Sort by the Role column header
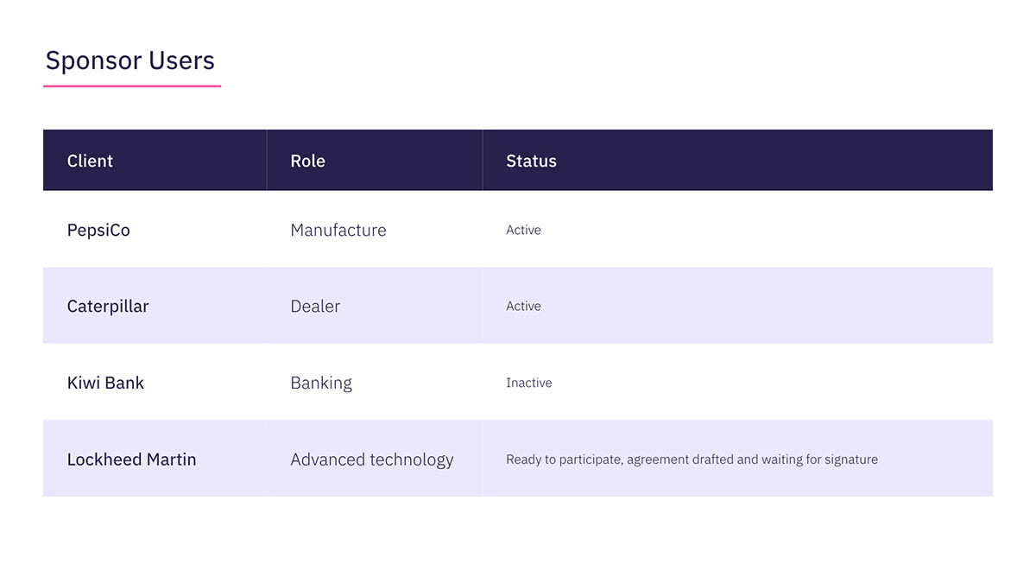1036x583 pixels. click(307, 161)
